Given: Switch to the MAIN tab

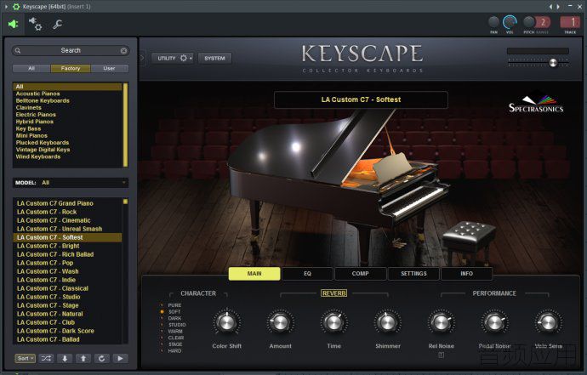Looking at the screenshot, I should pyautogui.click(x=254, y=274).
